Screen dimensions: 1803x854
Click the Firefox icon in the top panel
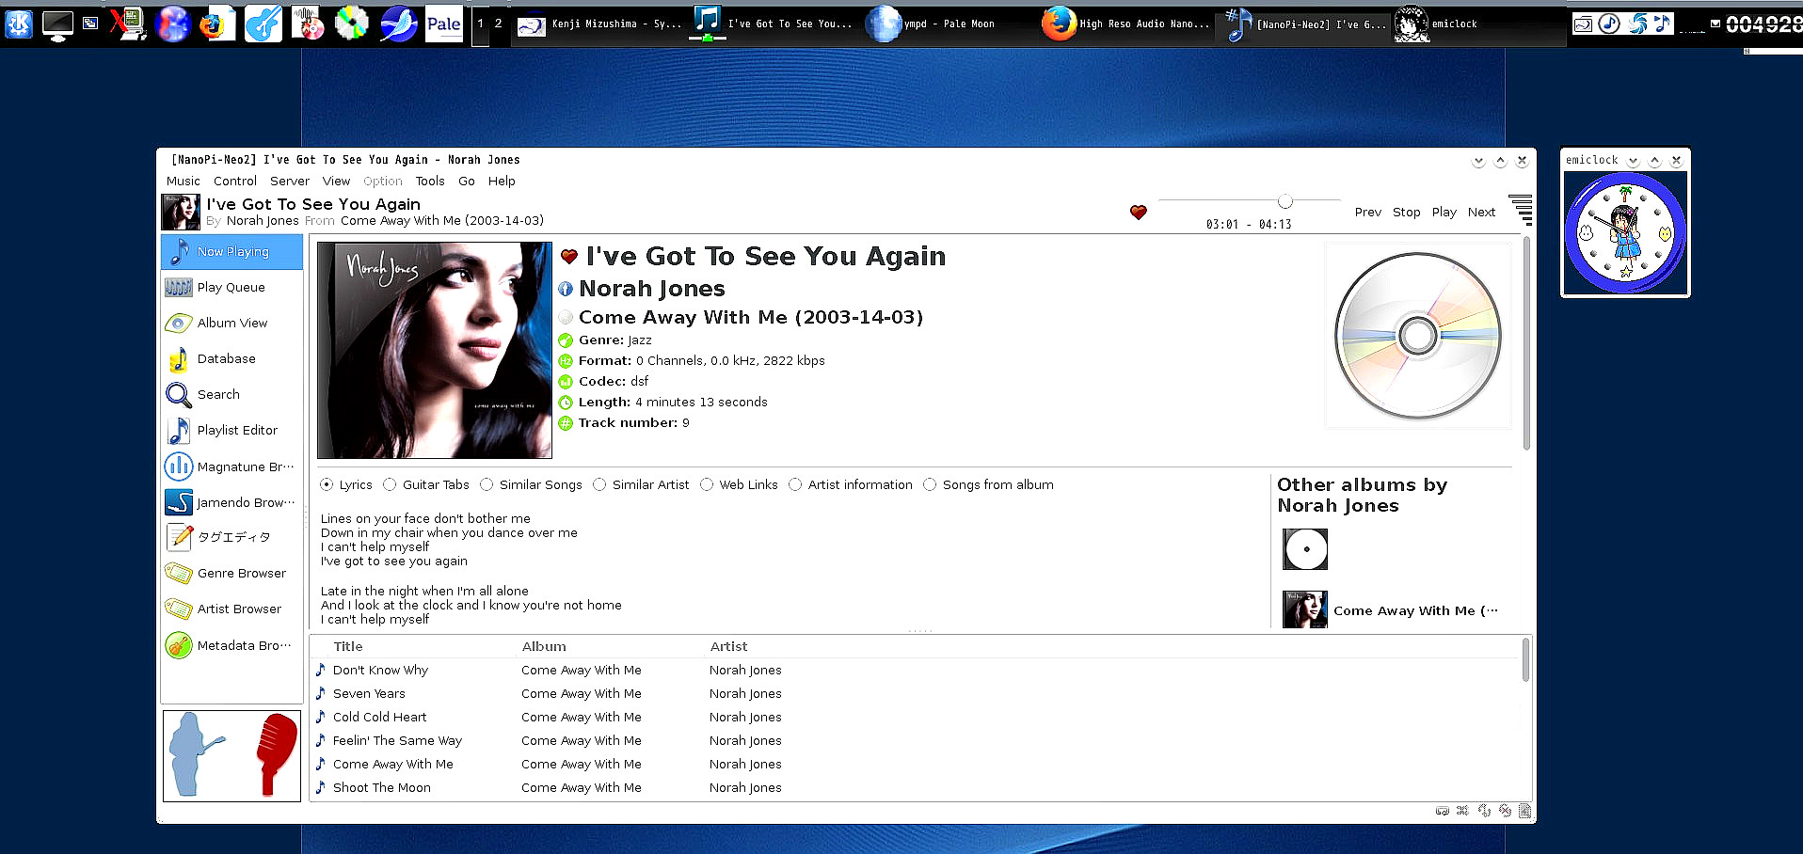click(215, 24)
